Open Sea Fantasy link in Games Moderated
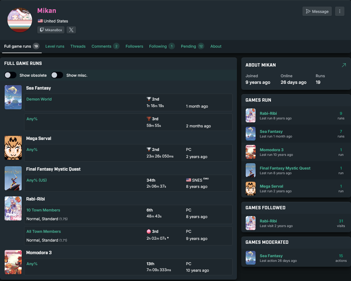The width and height of the screenshot is (351, 281). tap(271, 256)
